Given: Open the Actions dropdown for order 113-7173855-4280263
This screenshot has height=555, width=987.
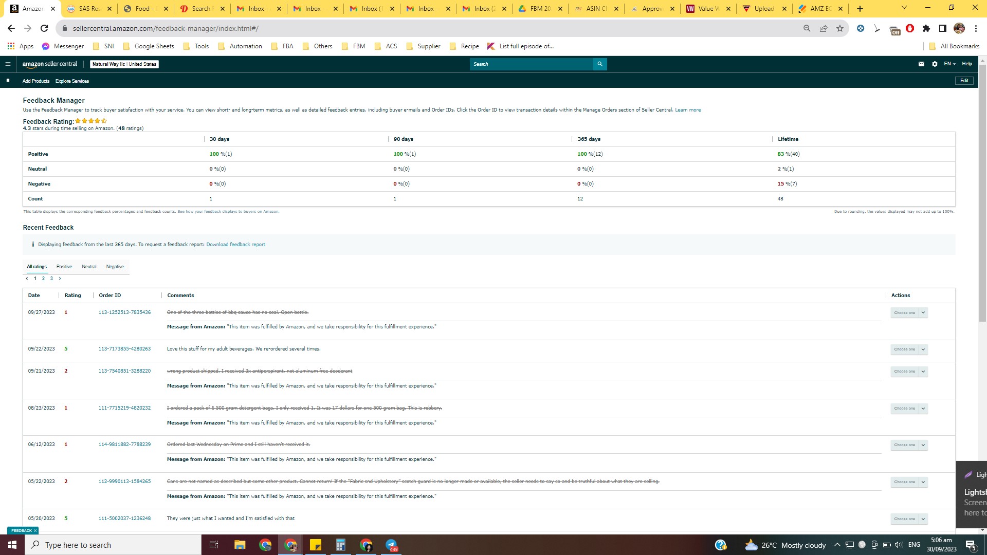Looking at the screenshot, I should coord(909,349).
